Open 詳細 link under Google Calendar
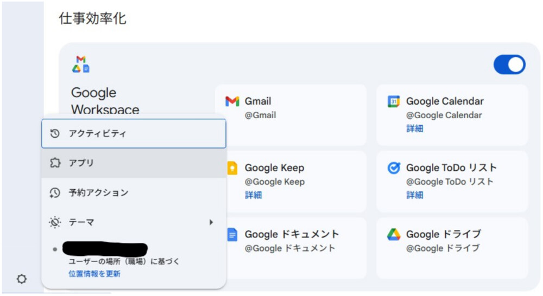This screenshot has width=543, height=296. tap(414, 128)
